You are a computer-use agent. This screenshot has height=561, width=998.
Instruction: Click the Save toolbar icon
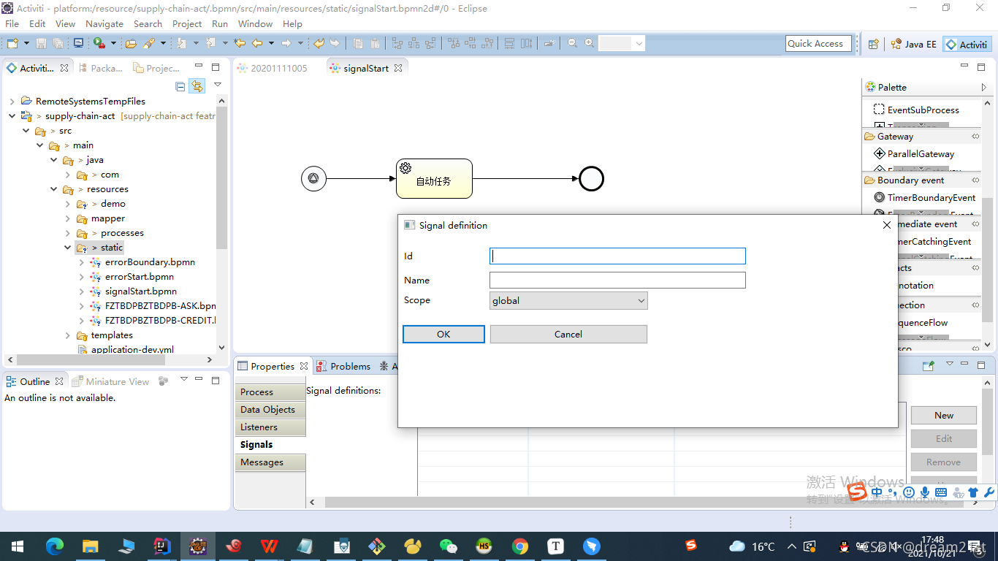pyautogui.click(x=42, y=44)
